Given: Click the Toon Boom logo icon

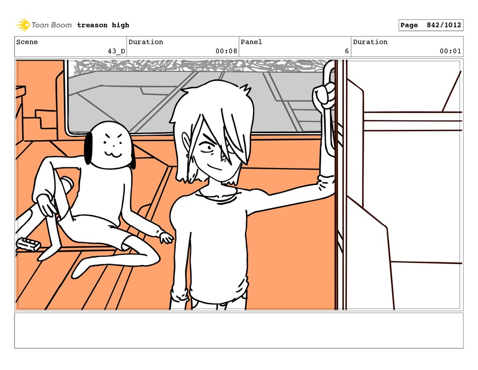Looking at the screenshot, I should (23, 25).
